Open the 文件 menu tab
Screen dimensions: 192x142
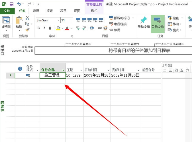point(7,11)
